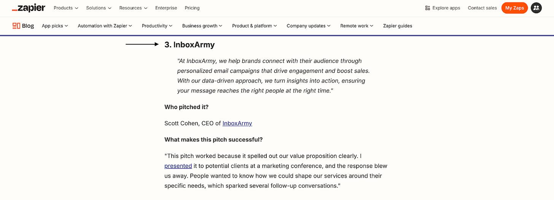Viewport: 554px width, 200px height.
Task: Open the My Zaps button
Action: 514,8
